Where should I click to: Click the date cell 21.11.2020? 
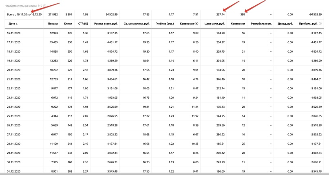[13, 79]
